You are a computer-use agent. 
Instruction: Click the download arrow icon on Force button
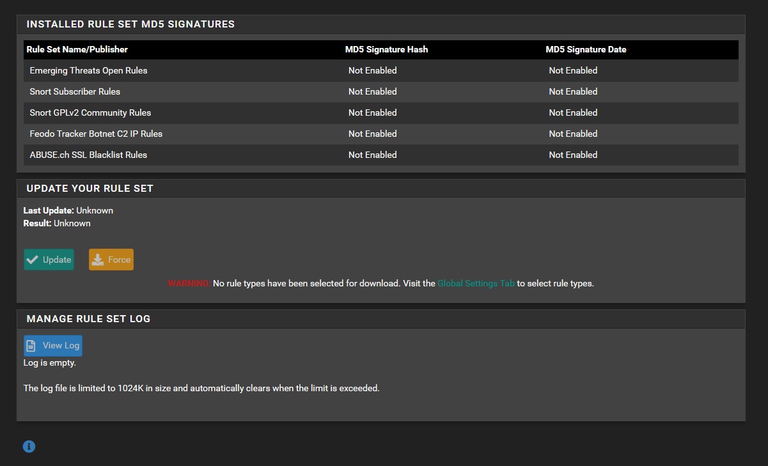pos(97,260)
